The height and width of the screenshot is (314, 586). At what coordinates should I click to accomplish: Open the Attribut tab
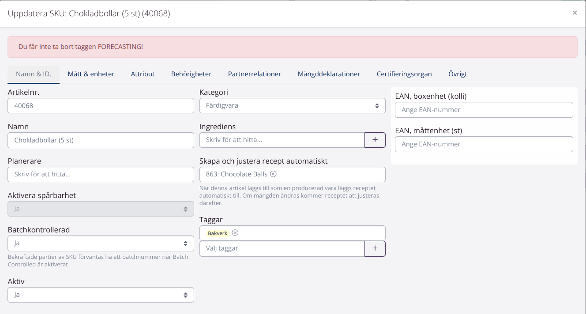tap(143, 74)
